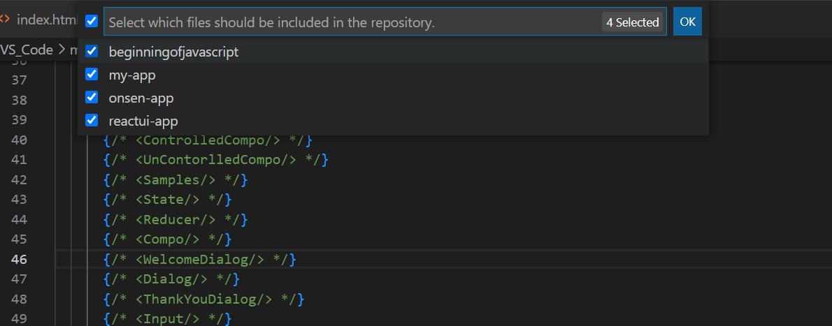Focus the file filter input field
This screenshot has height=326, width=832.
350,22
